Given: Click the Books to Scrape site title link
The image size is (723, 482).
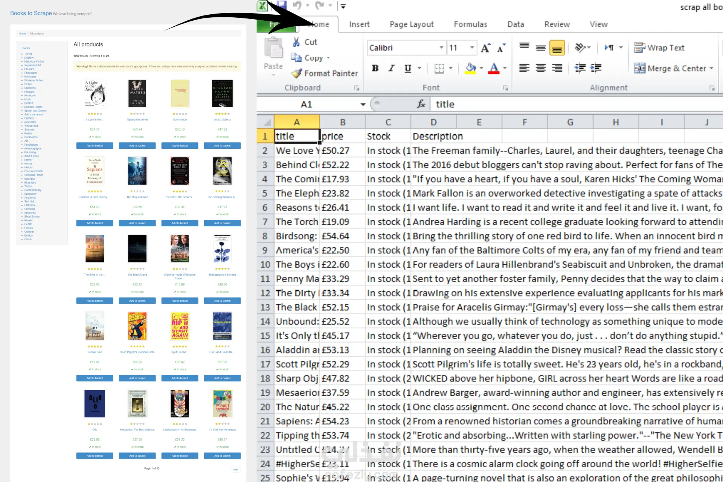Looking at the screenshot, I should [x=31, y=13].
